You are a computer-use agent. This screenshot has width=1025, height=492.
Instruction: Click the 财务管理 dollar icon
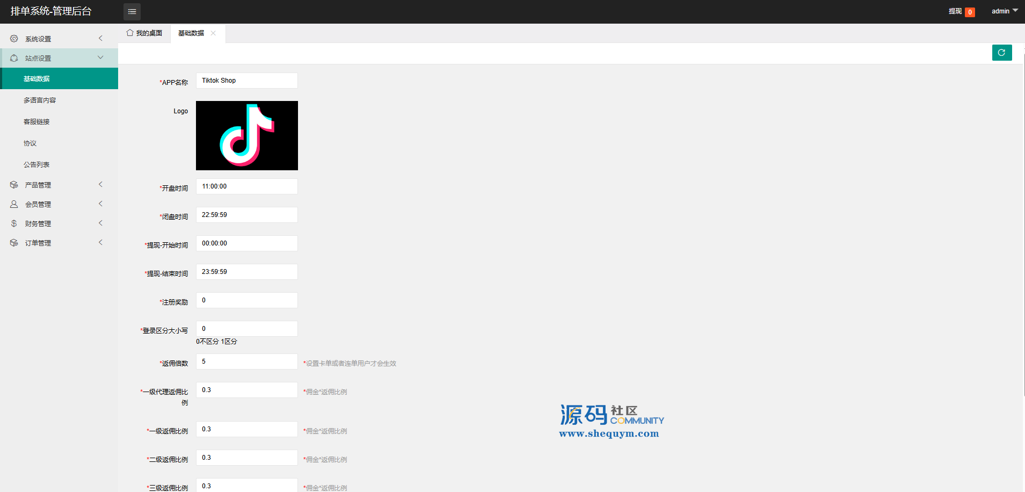[14, 223]
